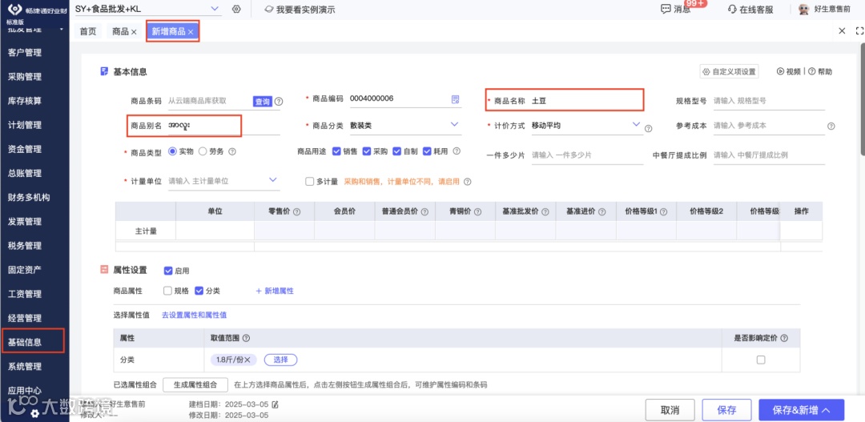
Task: Click help icon in 基准进价 header
Action: (x=603, y=212)
